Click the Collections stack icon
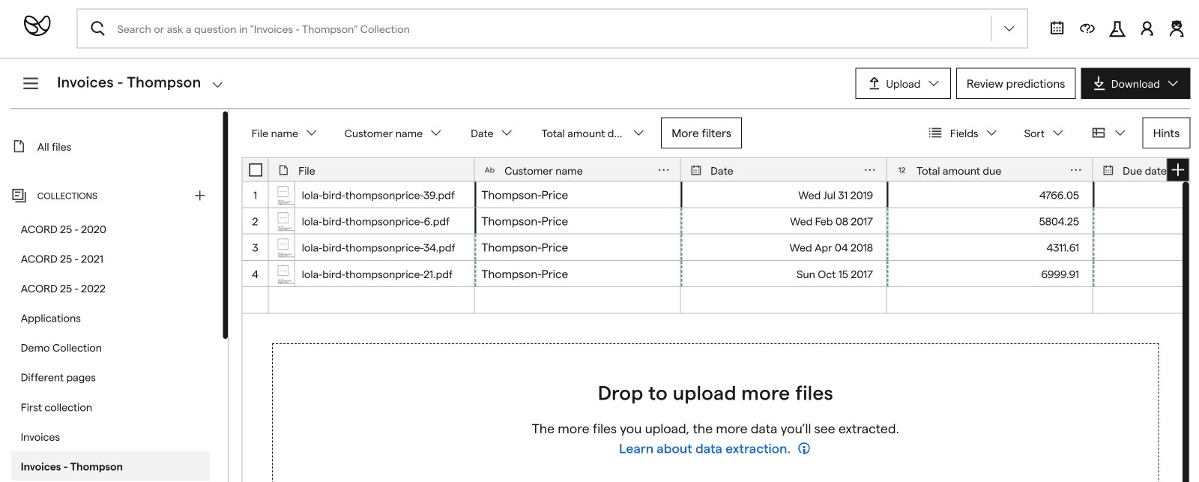Screen dimensions: 1199x482 pos(19,195)
